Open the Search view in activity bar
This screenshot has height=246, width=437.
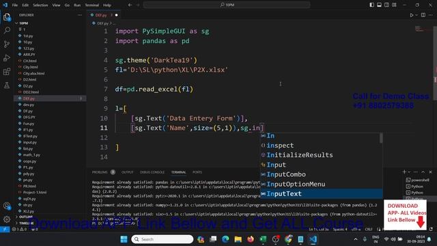7,30
